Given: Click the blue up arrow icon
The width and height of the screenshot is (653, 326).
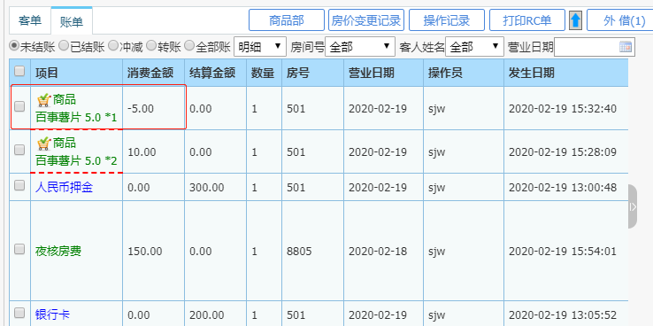Looking at the screenshot, I should click(575, 20).
